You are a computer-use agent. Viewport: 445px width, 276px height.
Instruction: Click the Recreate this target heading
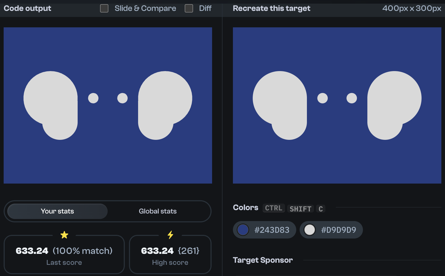click(271, 8)
